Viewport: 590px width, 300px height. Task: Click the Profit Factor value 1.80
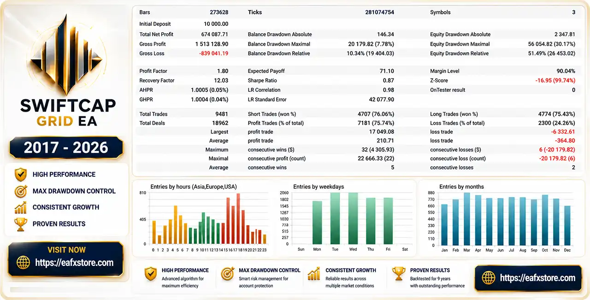pos(223,71)
